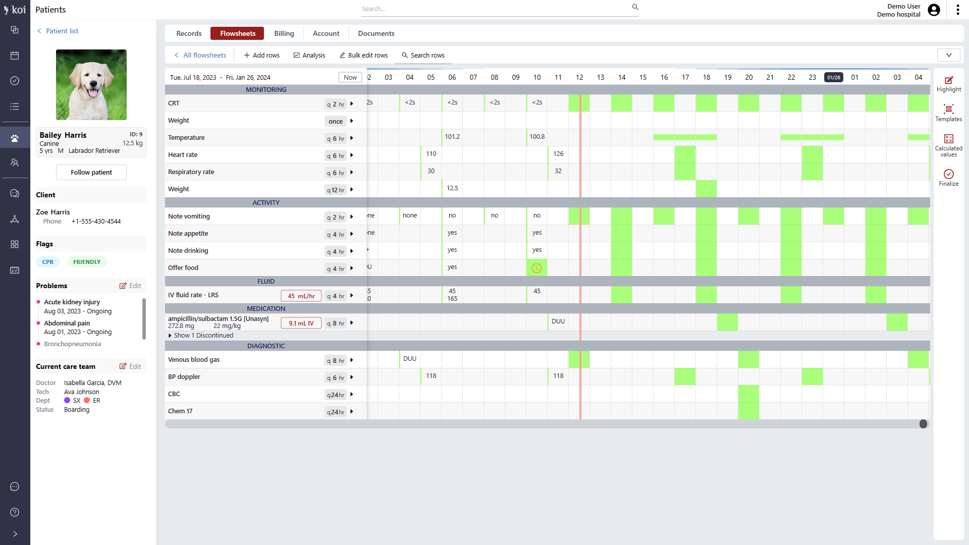Viewport: 969px width, 545px height.
Task: Expand the CRT row options arrow
Action: tap(352, 104)
